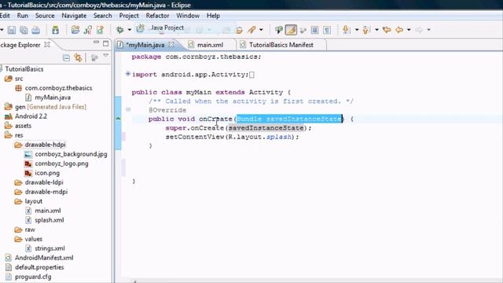Maximize the Package Explorer view
This screenshot has height=283, width=503.
[x=106, y=43]
